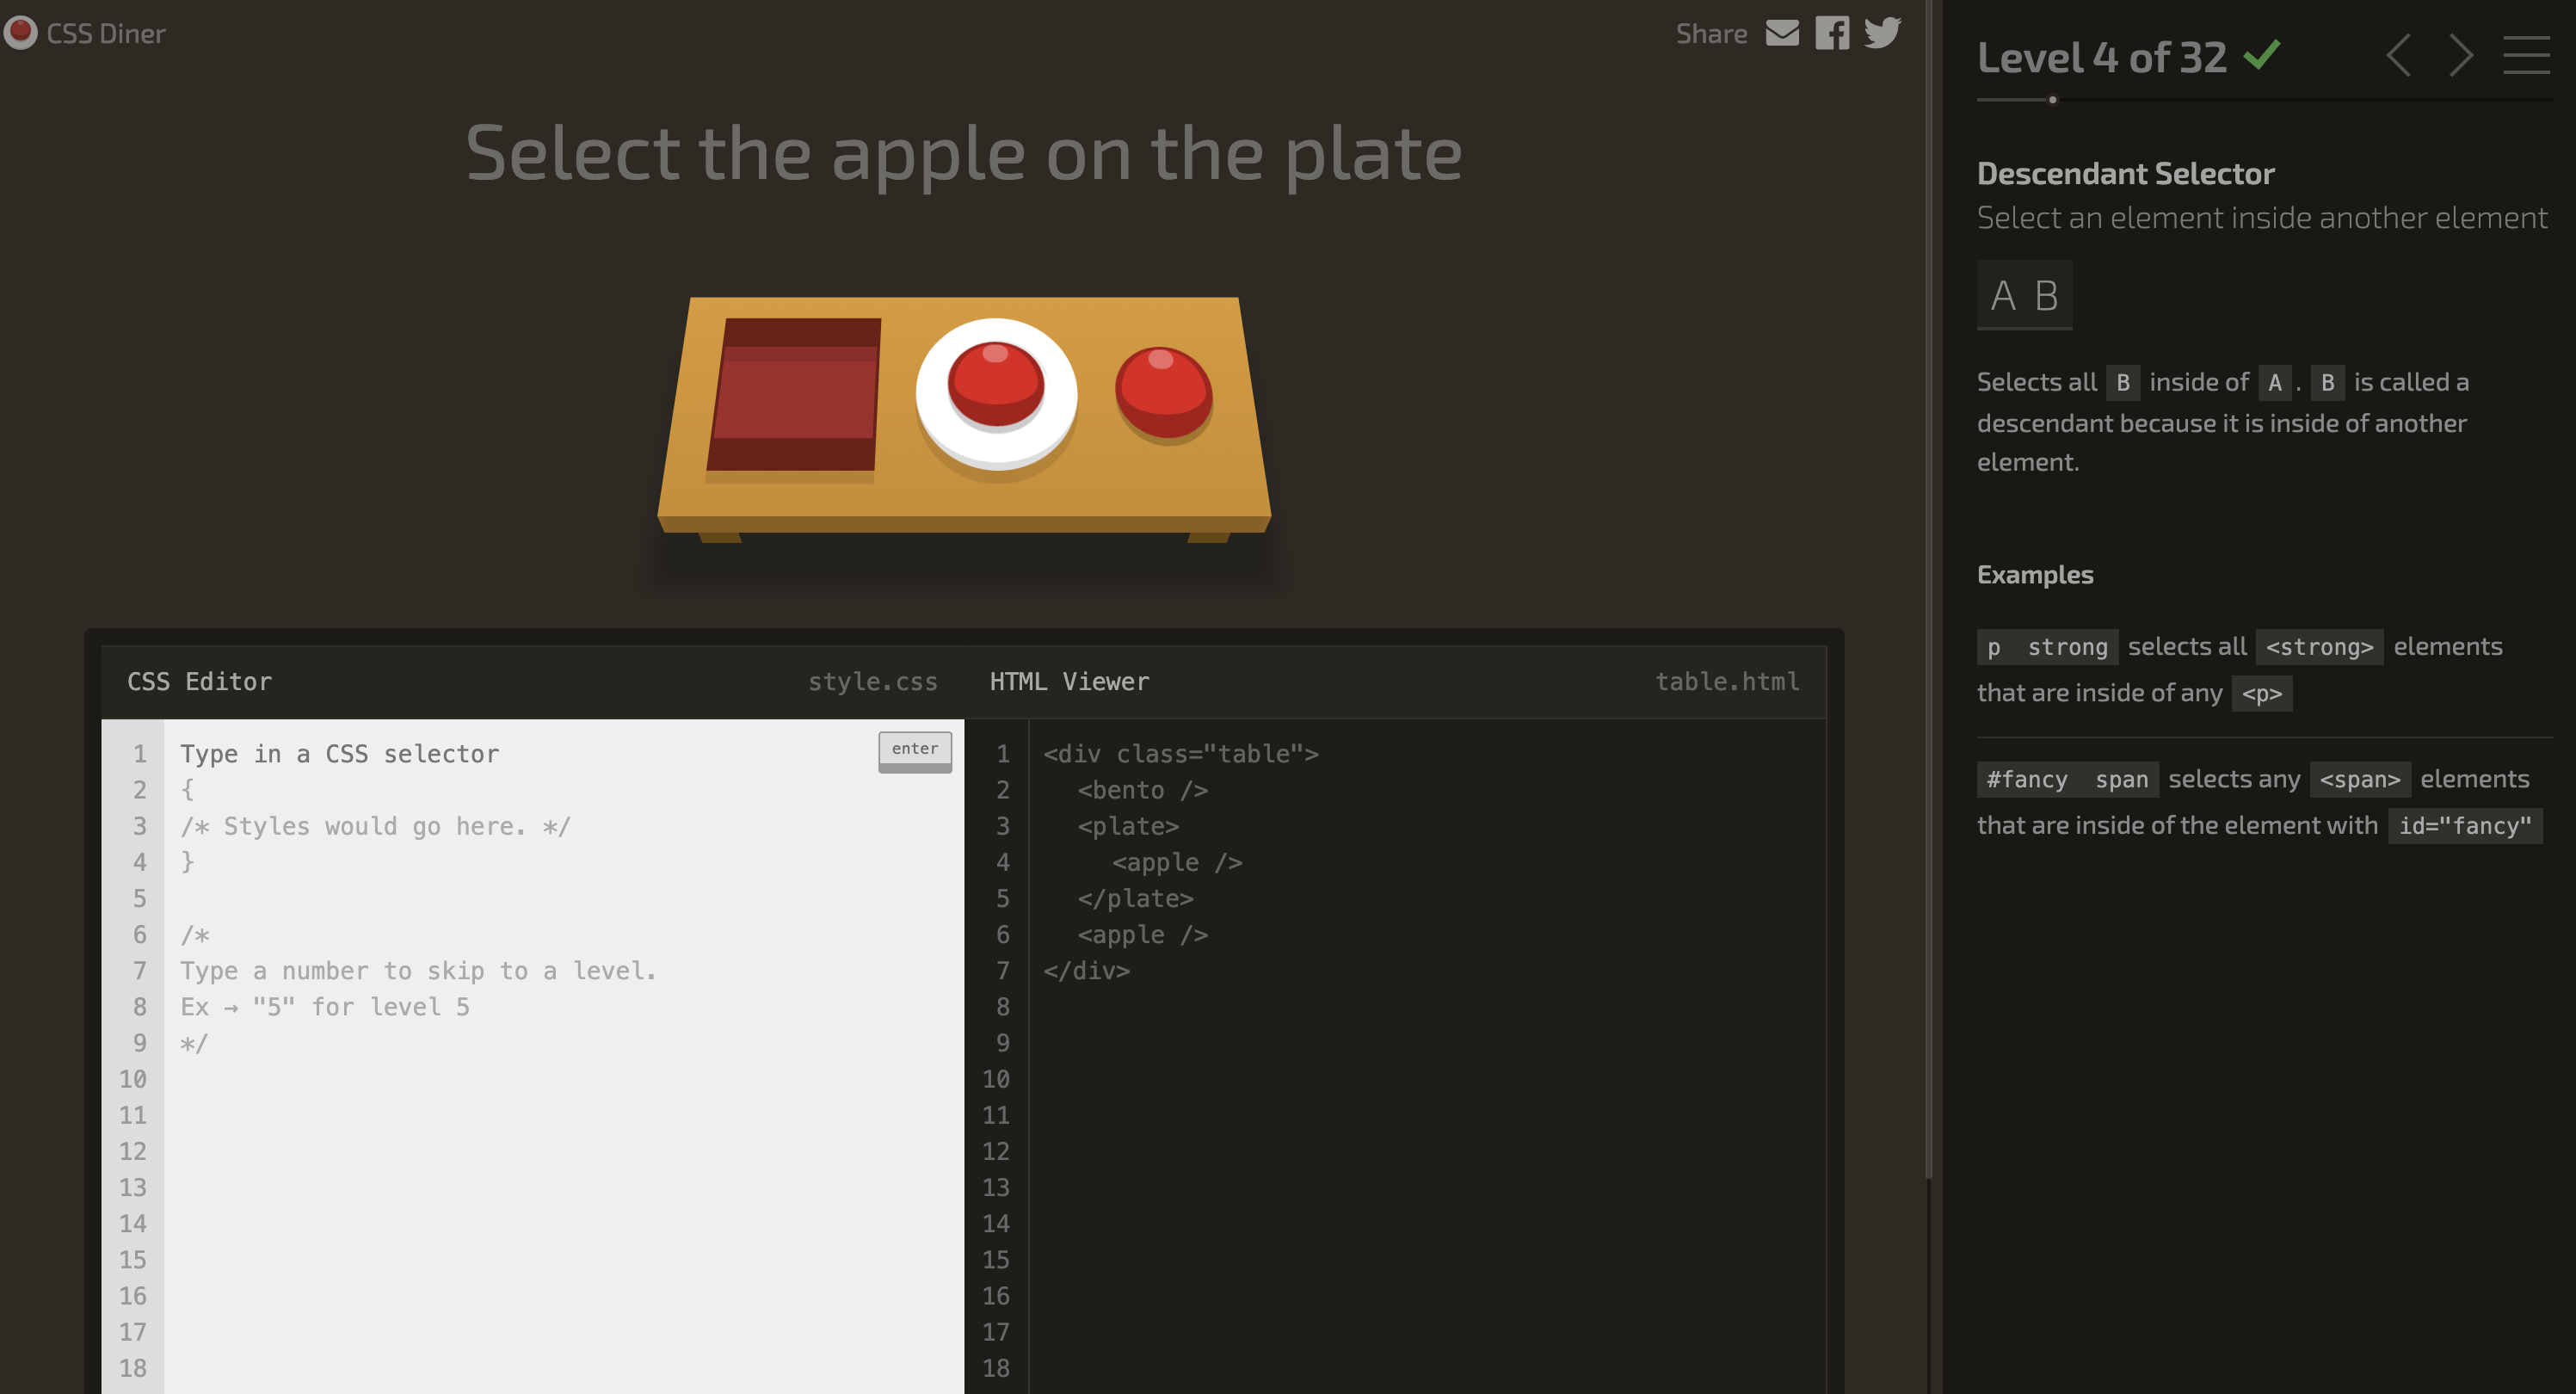Click the <bento /> line in HTML Viewer
This screenshot has height=1394, width=2576.
click(1142, 790)
